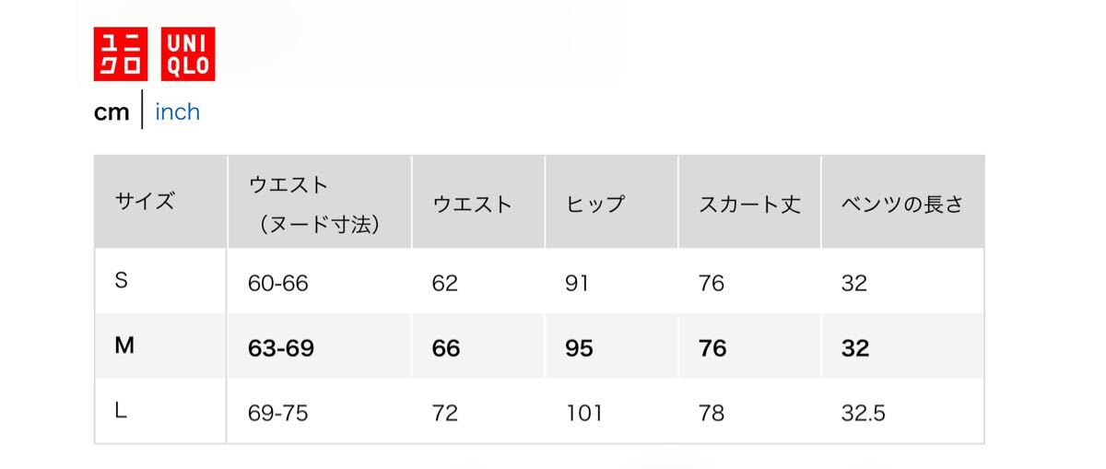This screenshot has height=469, width=1106.
Task: Click the サイズ column header
Action: [x=145, y=203]
